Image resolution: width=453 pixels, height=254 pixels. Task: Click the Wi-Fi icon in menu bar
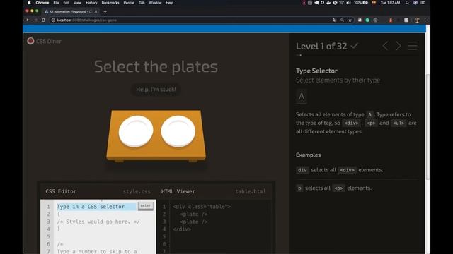[341, 3]
